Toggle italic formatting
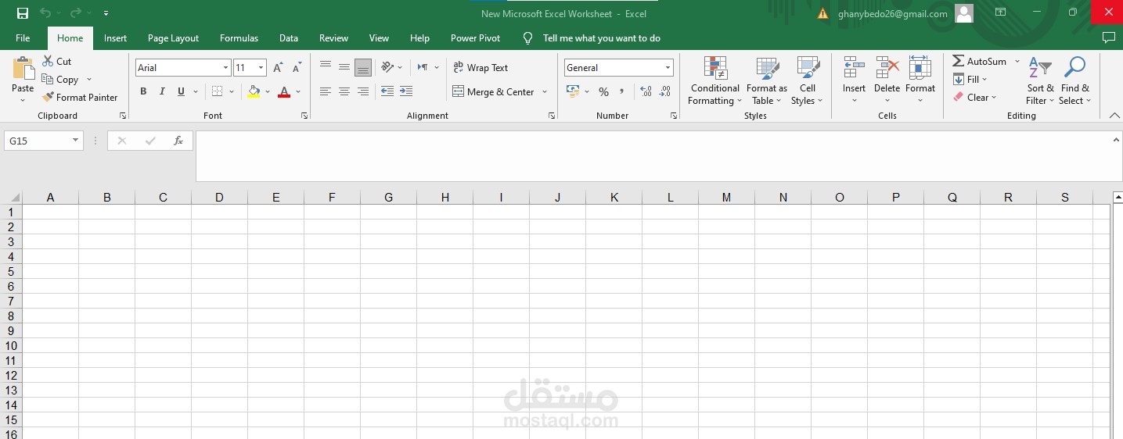 pyautogui.click(x=162, y=91)
